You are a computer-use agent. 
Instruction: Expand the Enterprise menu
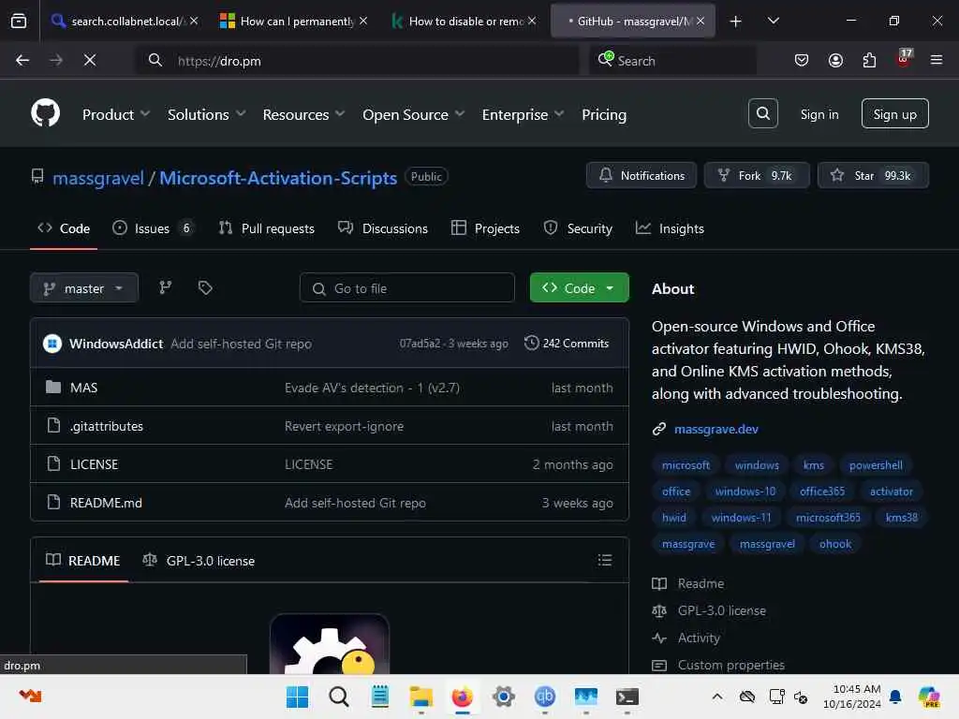pos(523,114)
